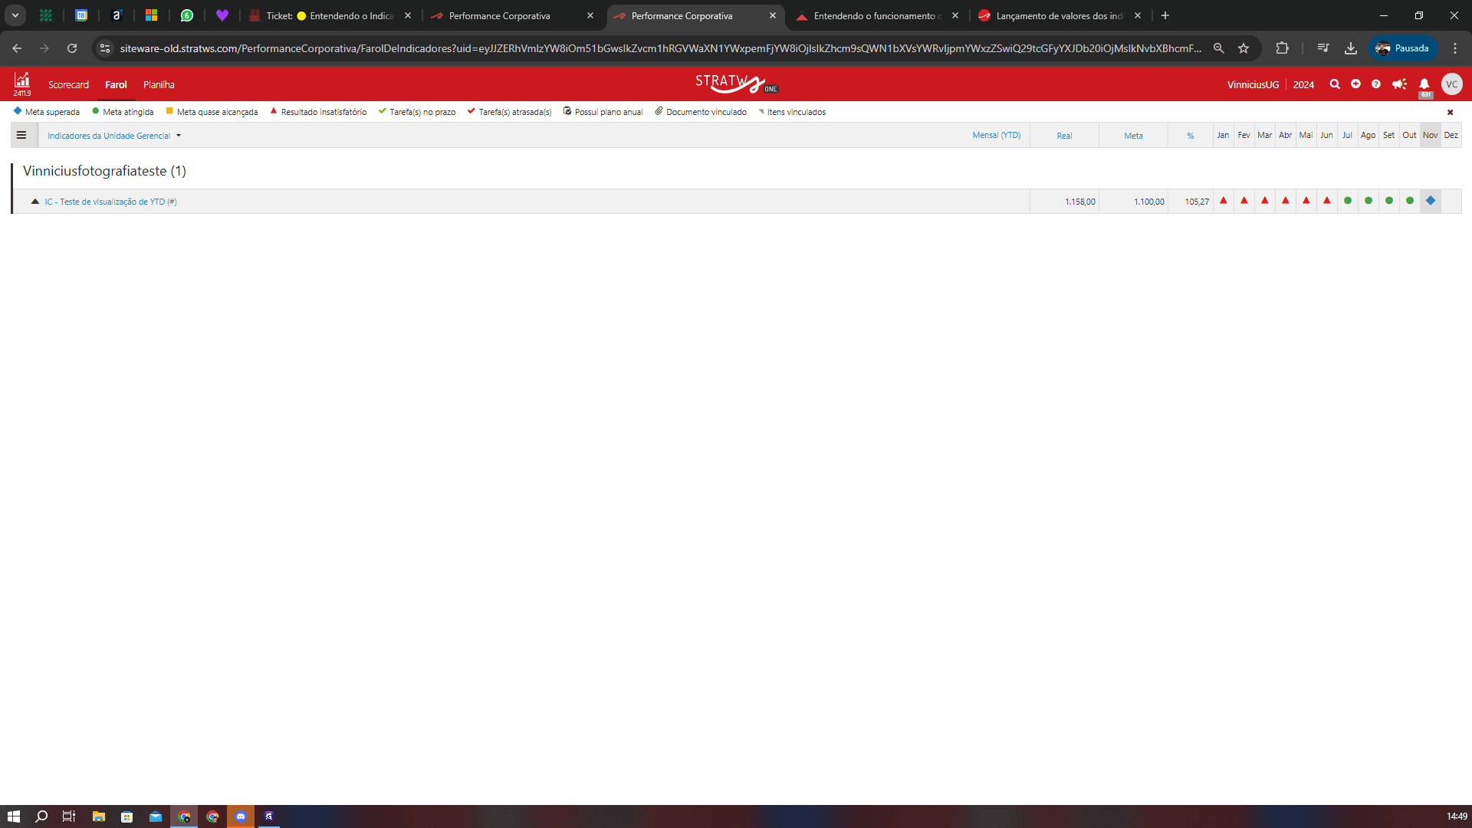Click the red triangle status for Jan
This screenshot has width=1472, height=828.
tap(1224, 201)
